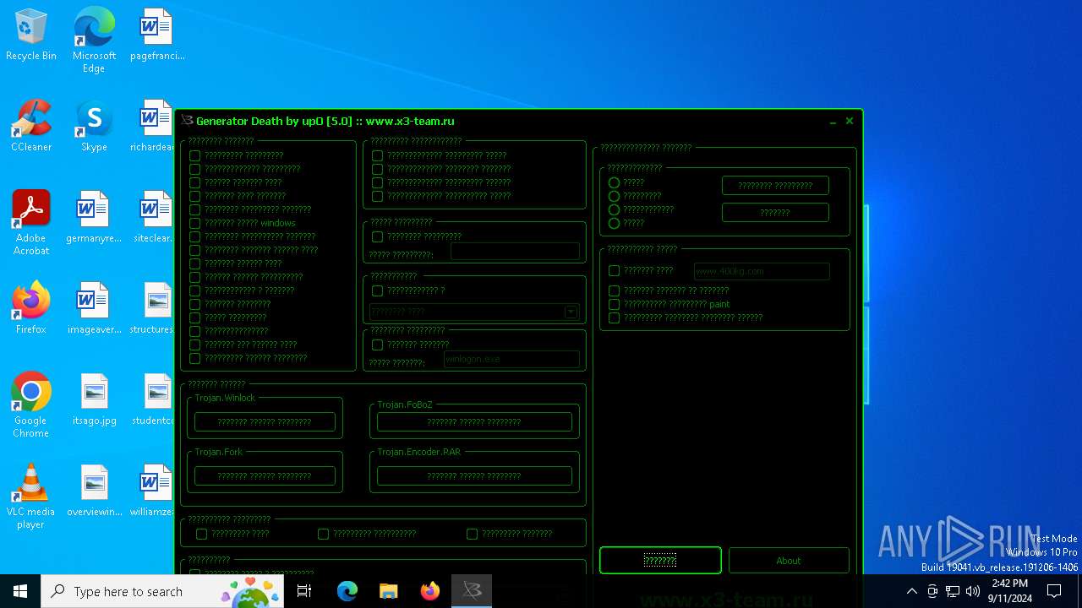
Task: Enable checkbox above the dropdown combo box
Action: (378, 290)
